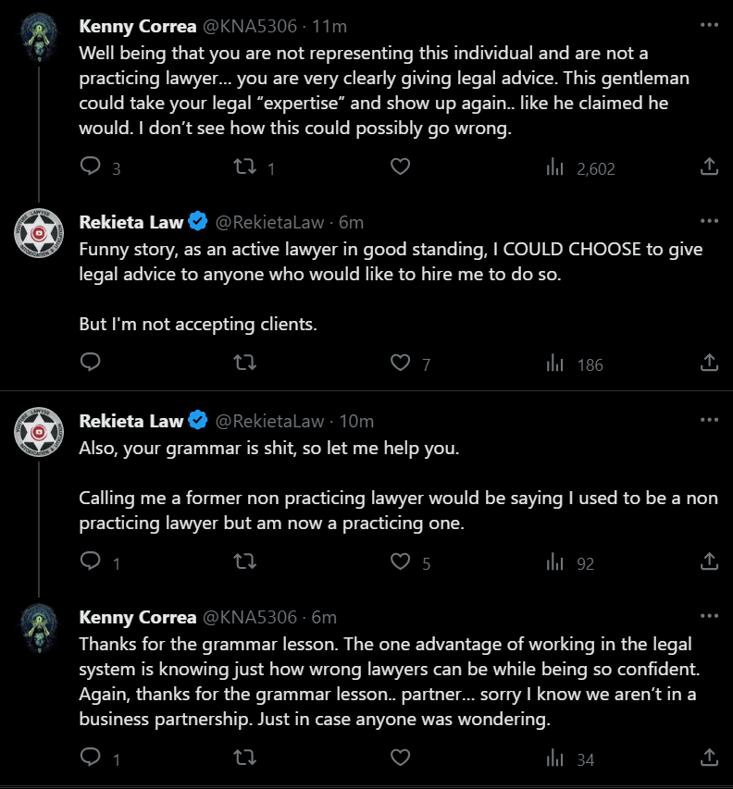Retweet Kenny Correa's legal advice tweet
Image resolution: width=733 pixels, height=789 pixels.
[x=245, y=166]
